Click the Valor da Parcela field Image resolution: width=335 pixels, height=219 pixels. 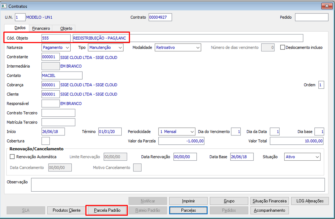coord(181,141)
